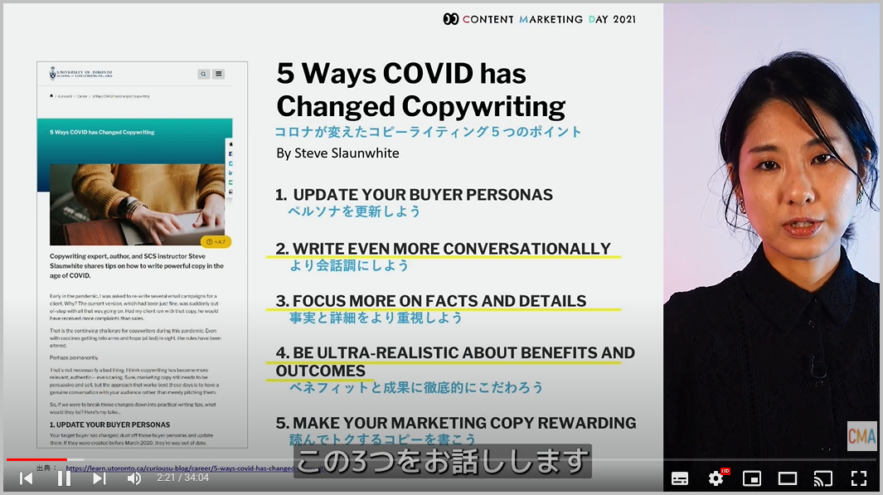This screenshot has height=495, width=883.
Task: Pause the video playback
Action: [63, 478]
